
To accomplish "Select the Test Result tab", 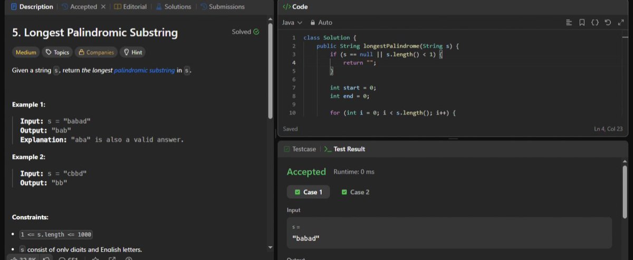I will click(x=344, y=149).
